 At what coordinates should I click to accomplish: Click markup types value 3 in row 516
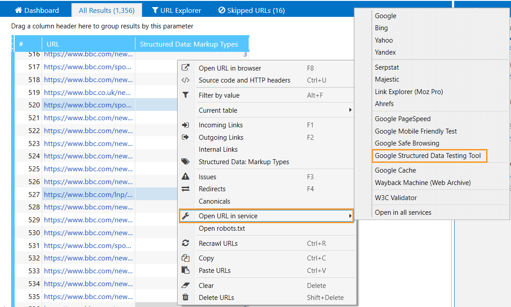pos(245,55)
